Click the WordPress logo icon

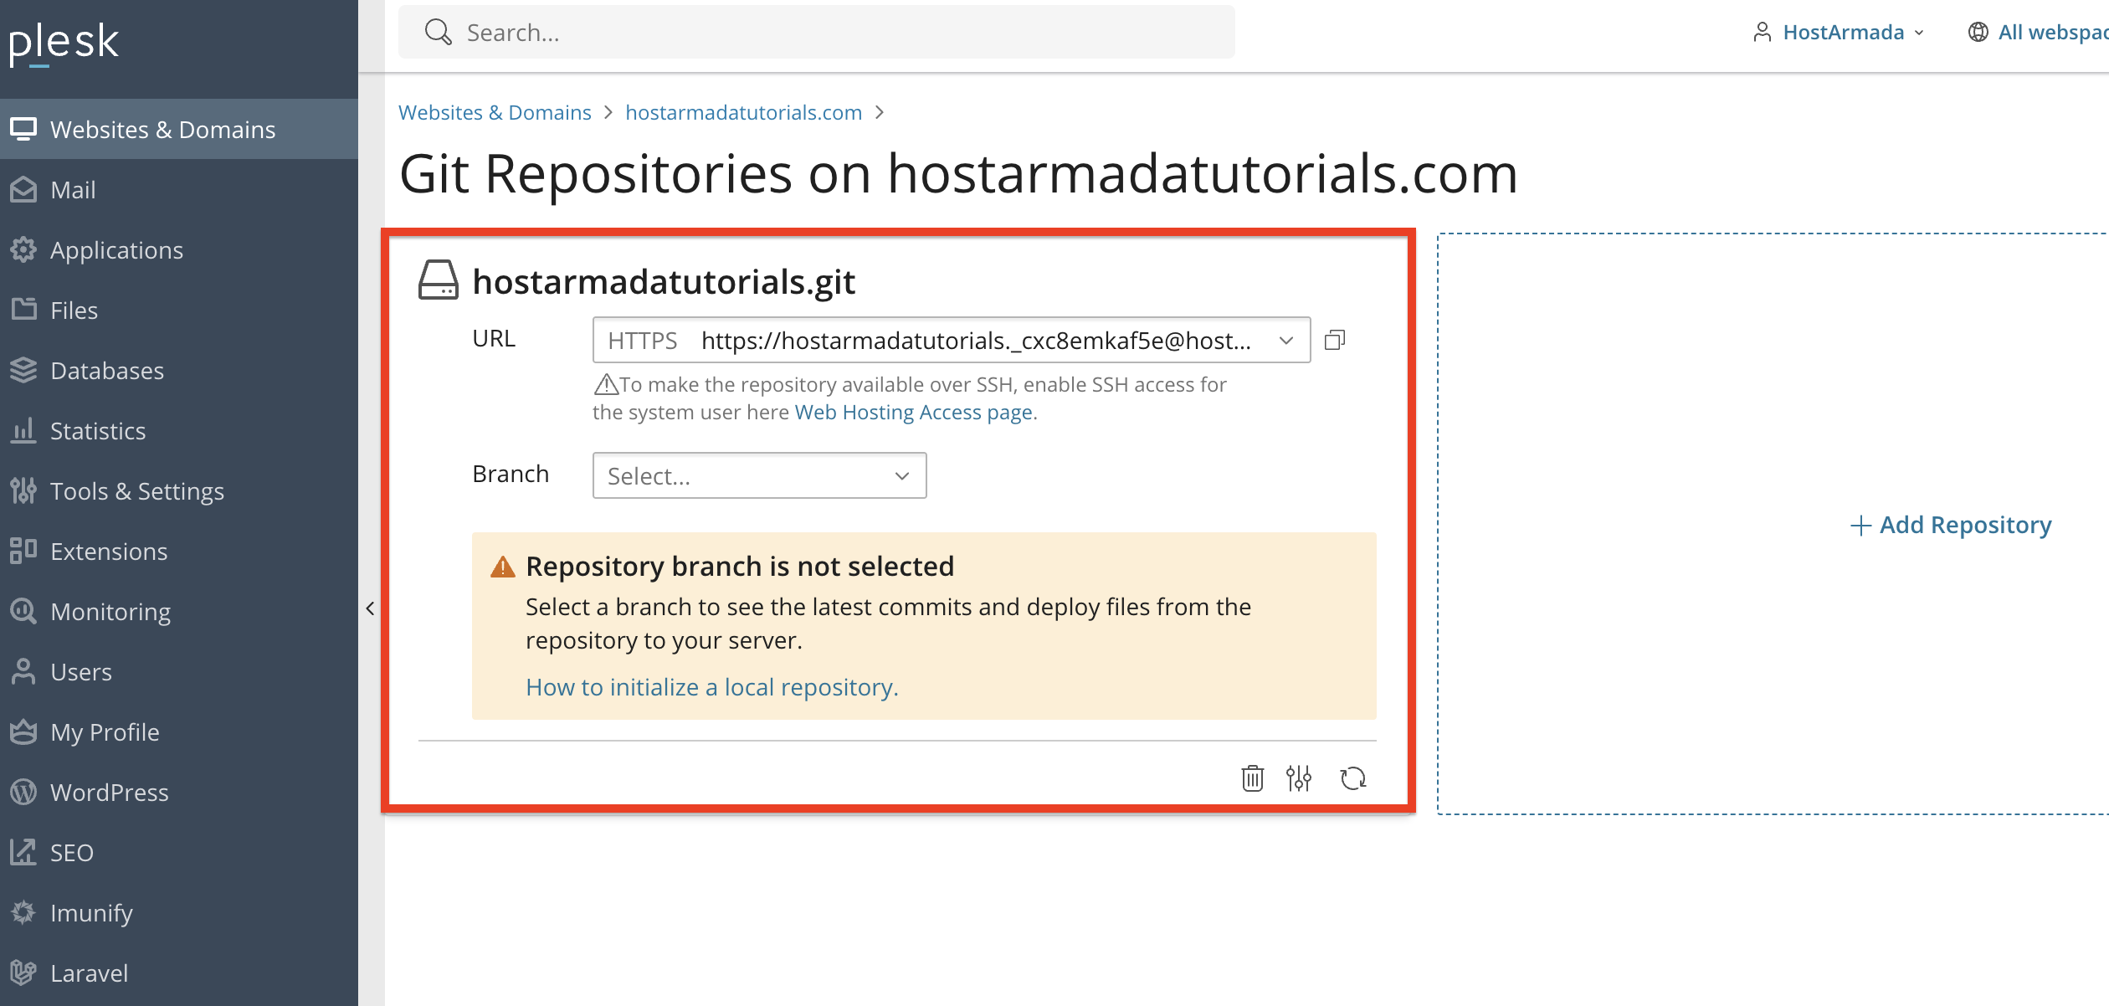click(23, 793)
